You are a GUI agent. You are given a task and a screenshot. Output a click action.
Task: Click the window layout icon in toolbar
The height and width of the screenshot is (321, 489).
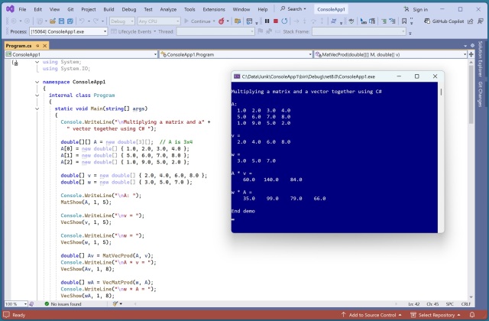249,21
